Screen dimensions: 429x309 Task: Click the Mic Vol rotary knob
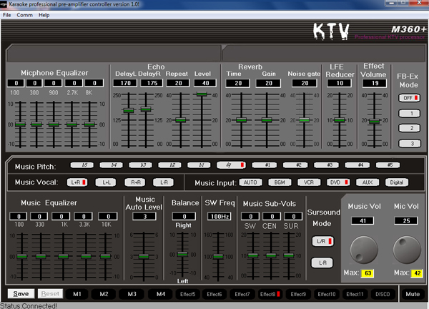[407, 247]
